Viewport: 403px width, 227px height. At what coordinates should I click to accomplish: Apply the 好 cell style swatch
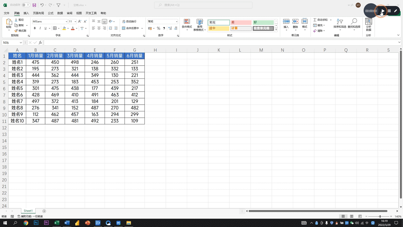[263, 22]
